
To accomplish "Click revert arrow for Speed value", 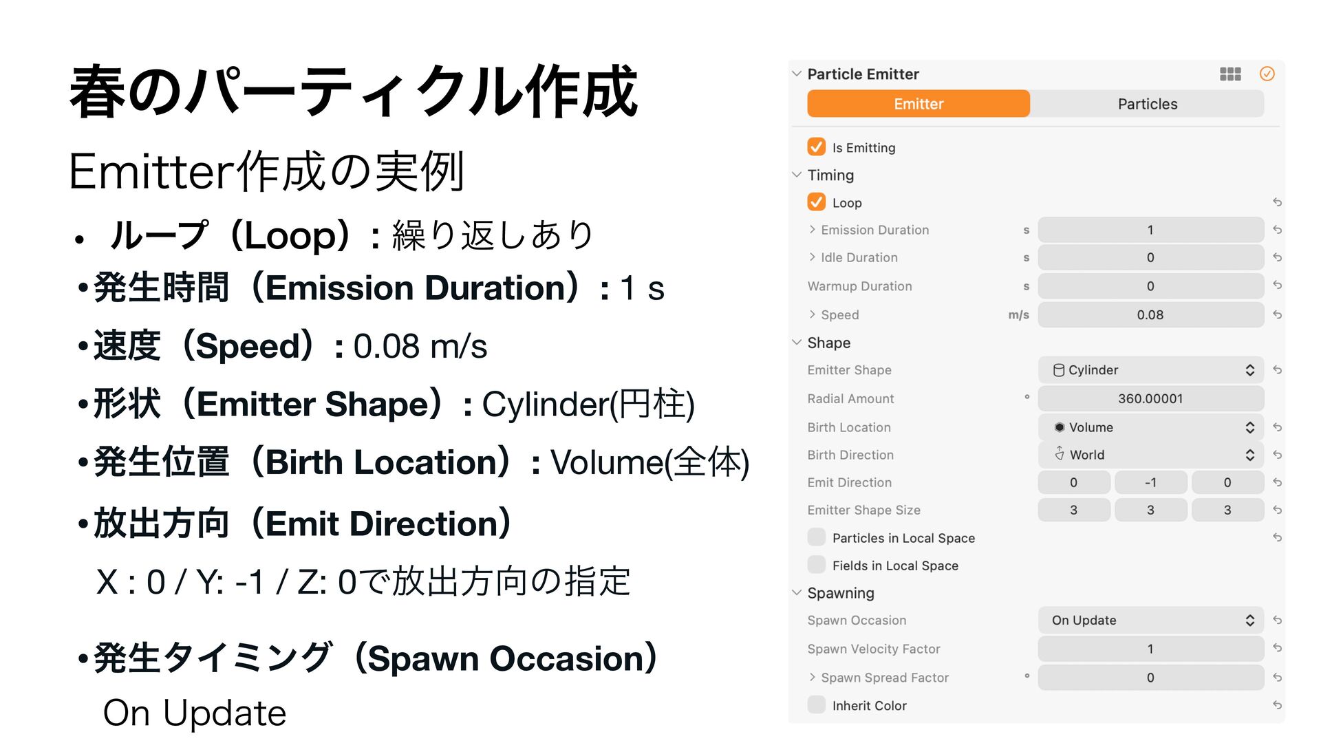I will [1277, 314].
